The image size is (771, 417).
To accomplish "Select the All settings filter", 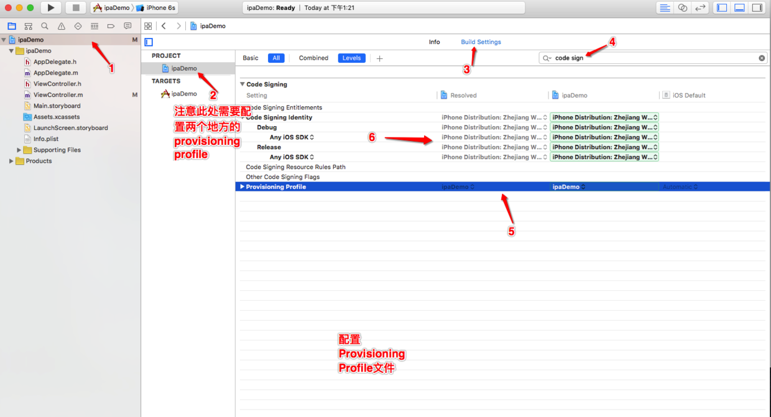I will (x=276, y=58).
